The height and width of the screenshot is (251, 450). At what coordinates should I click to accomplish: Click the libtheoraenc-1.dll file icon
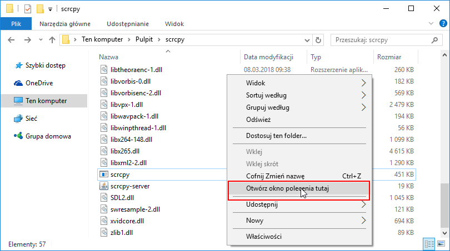tap(103, 70)
